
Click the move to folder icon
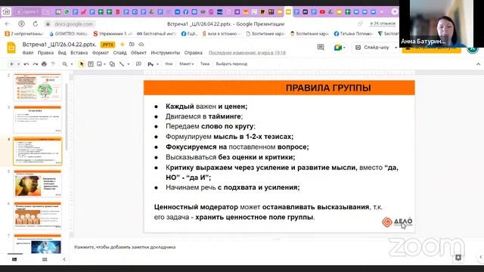[132, 45]
